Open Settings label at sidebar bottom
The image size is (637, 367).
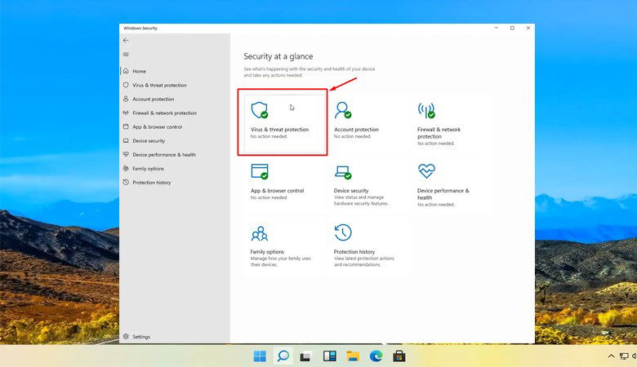pos(141,337)
